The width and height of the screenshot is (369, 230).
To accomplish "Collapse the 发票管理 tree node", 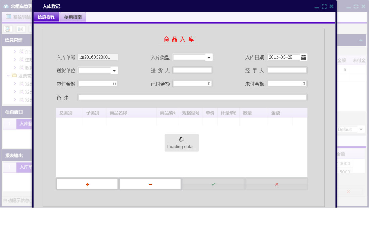I will pos(7,76).
